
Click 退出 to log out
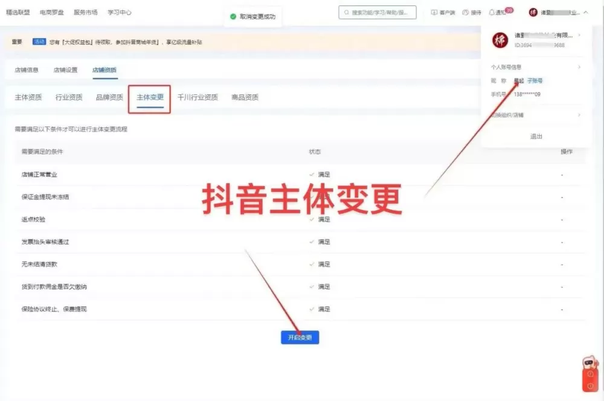tap(536, 136)
